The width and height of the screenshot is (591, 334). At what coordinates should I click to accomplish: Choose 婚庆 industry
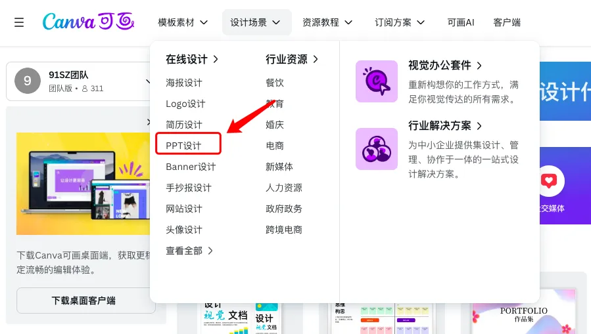(x=274, y=125)
